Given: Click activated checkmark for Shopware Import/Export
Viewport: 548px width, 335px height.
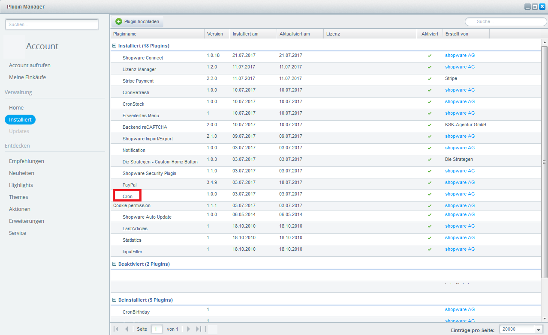Looking at the screenshot, I should point(430,136).
